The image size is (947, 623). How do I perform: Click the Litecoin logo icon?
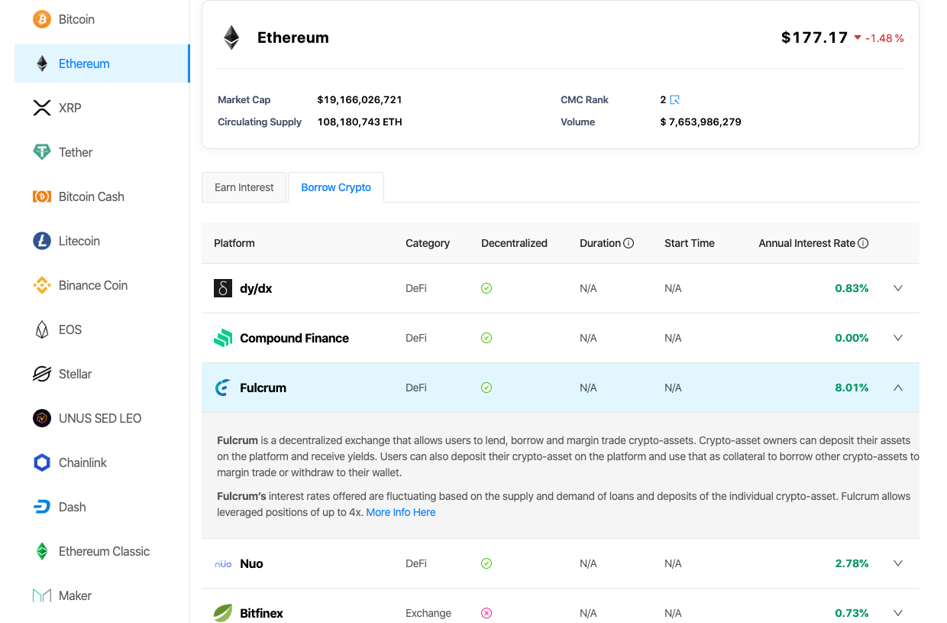(x=42, y=241)
